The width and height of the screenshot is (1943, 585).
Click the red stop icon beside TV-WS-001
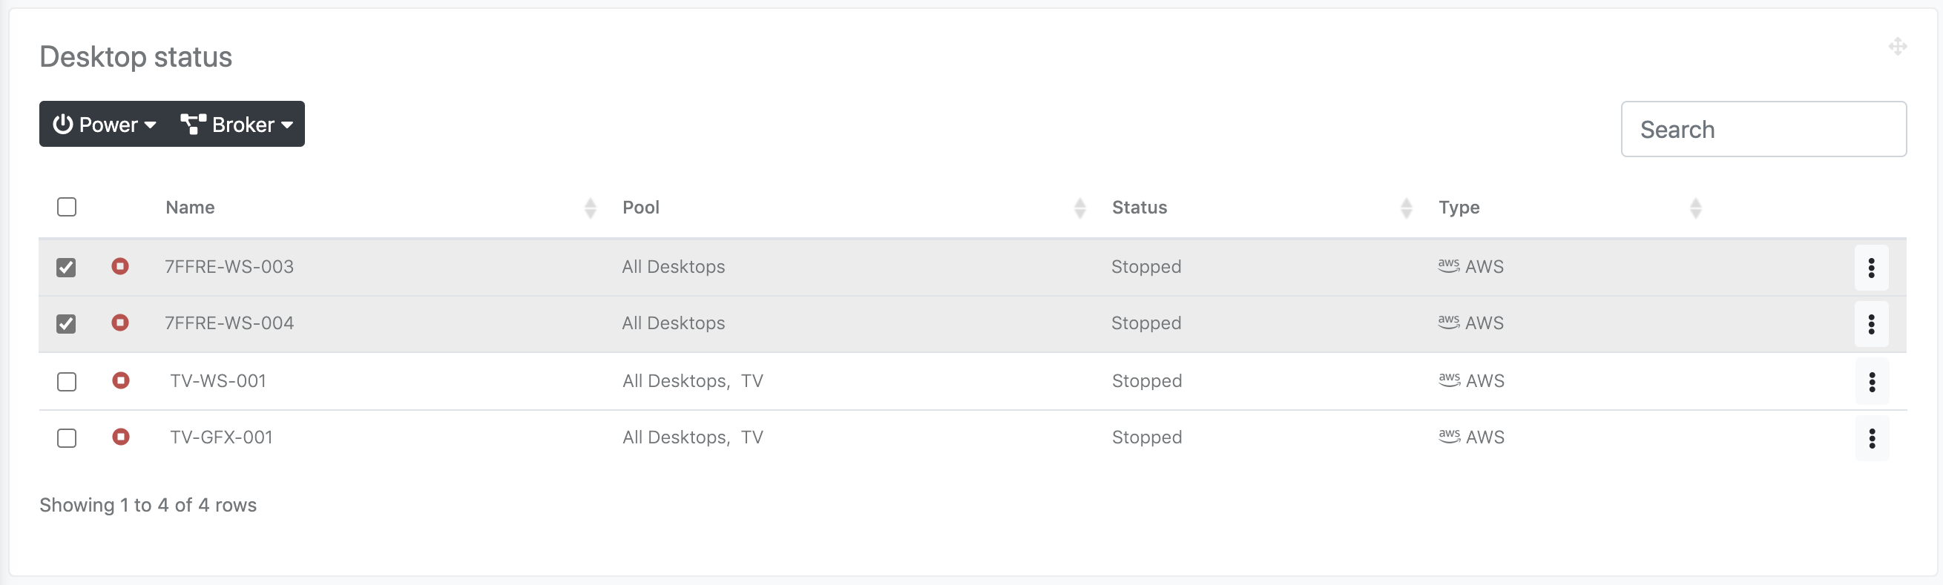point(121,380)
